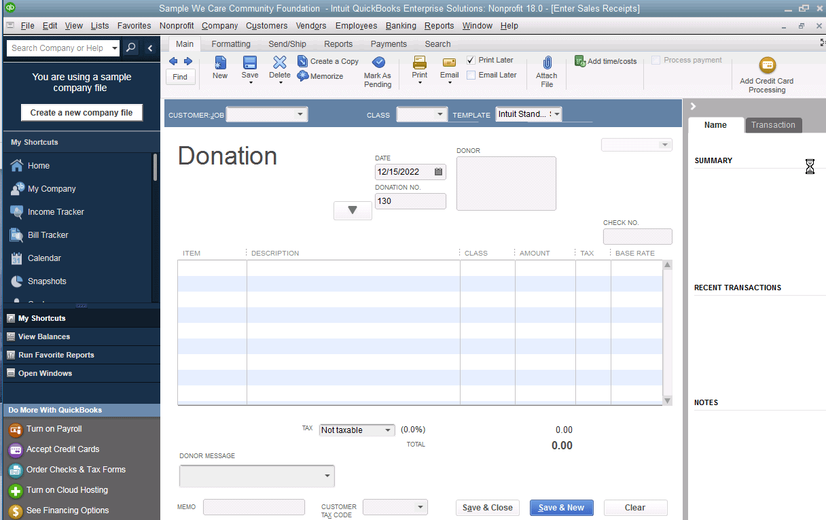
Task: Open Customer:Job dropdown
Action: pos(300,115)
